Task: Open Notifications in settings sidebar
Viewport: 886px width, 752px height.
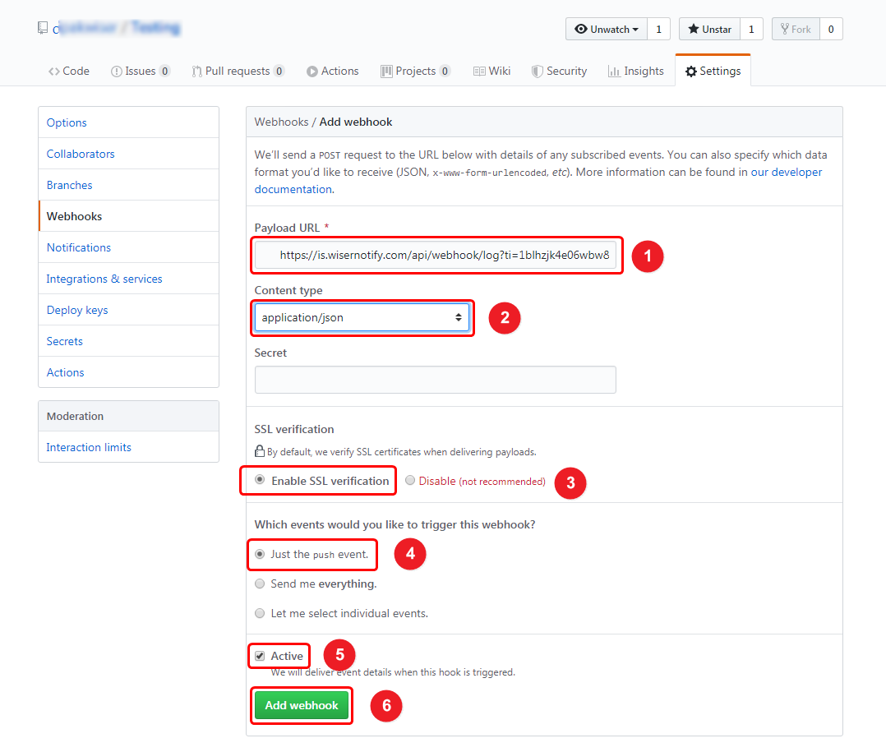Action: 129,247
